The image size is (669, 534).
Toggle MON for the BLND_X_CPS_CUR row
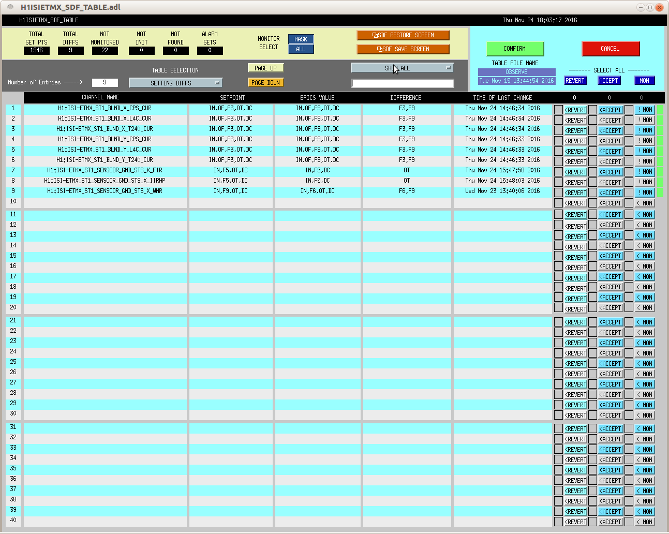point(645,110)
